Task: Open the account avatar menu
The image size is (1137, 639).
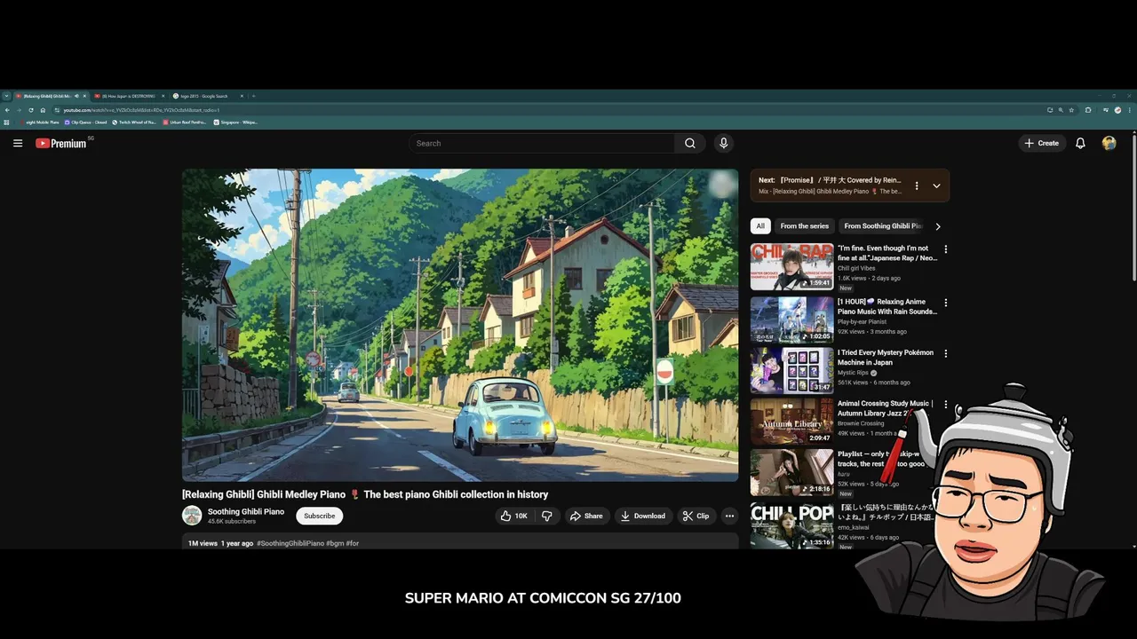Action: tap(1109, 143)
